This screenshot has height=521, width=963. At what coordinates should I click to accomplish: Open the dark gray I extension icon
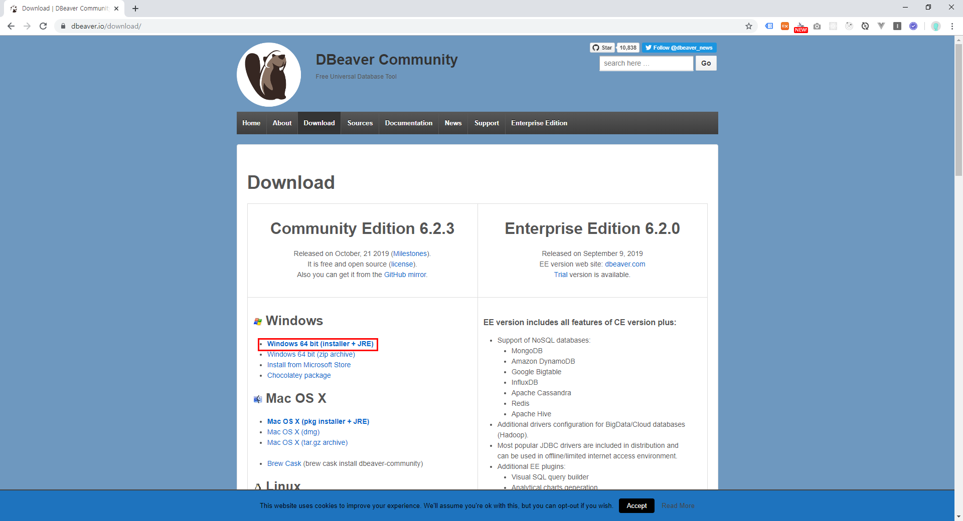point(897,26)
